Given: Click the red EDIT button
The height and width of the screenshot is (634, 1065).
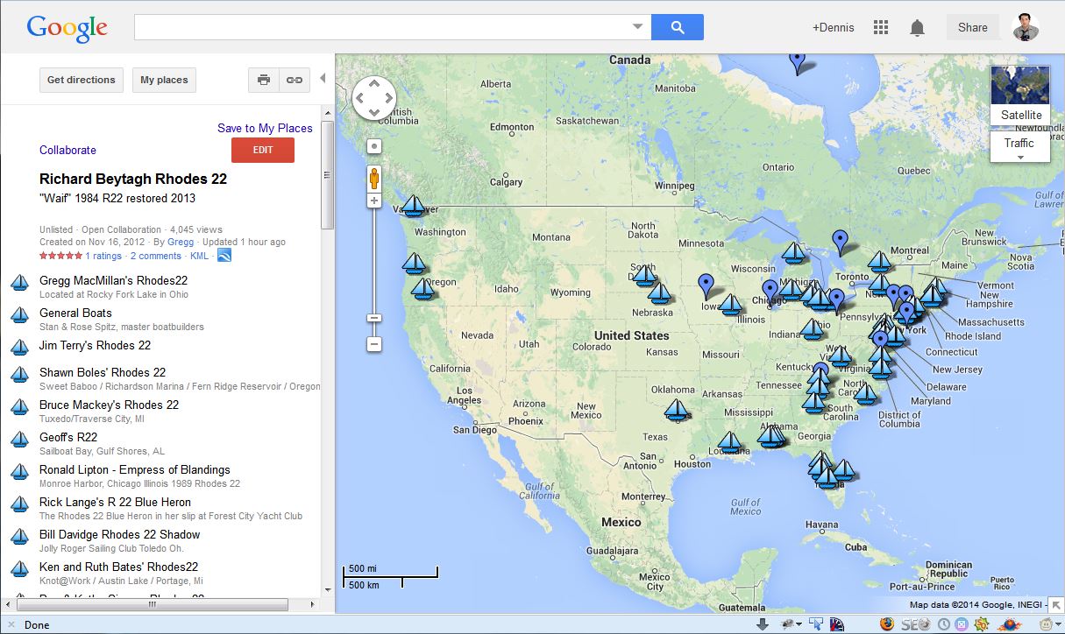Looking at the screenshot, I should (263, 150).
